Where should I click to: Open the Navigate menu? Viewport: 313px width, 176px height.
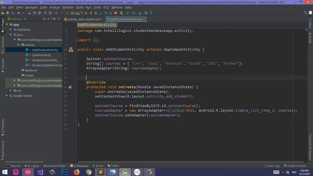click(31, 7)
